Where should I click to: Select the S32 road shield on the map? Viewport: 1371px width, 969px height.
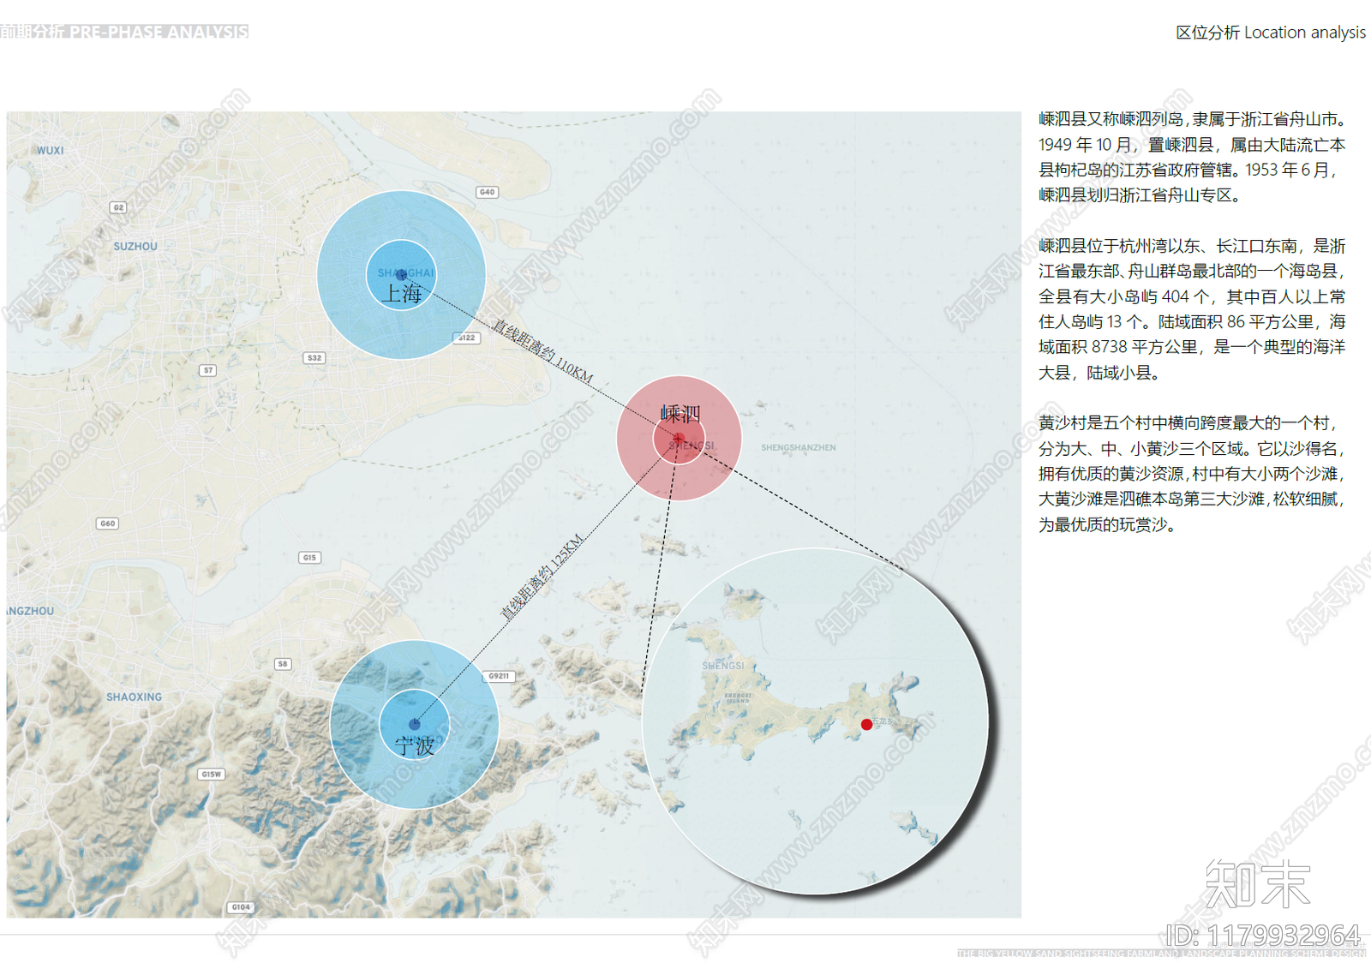(x=314, y=358)
